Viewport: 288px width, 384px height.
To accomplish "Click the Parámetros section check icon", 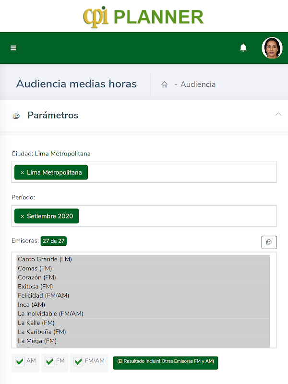I will [x=17, y=116].
